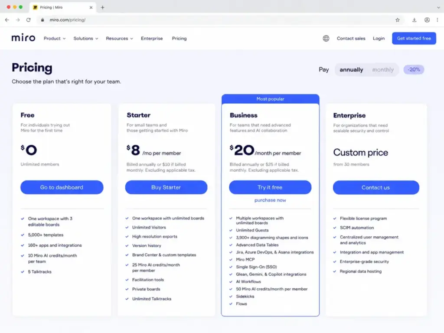The width and height of the screenshot is (444, 333).
Task: Click "Brand Center & custom templates" text
Action: point(164,255)
